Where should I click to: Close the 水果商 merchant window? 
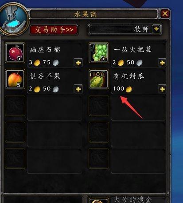(165, 14)
